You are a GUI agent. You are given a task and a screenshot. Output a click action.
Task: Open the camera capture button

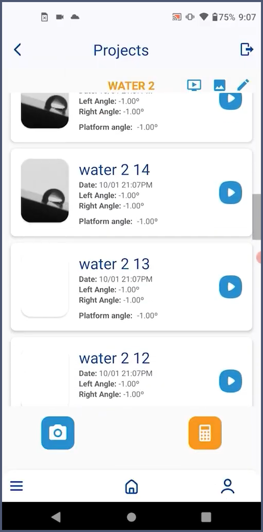coord(58,433)
